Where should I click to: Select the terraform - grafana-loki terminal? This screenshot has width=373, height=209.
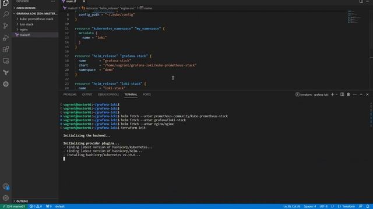(x=312, y=95)
